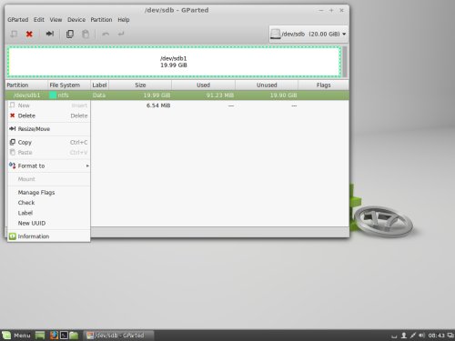Click the Mint Menu button

pyautogui.click(x=16, y=336)
